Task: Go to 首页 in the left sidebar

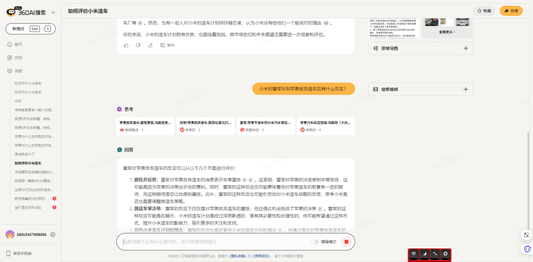Action: [18, 44]
